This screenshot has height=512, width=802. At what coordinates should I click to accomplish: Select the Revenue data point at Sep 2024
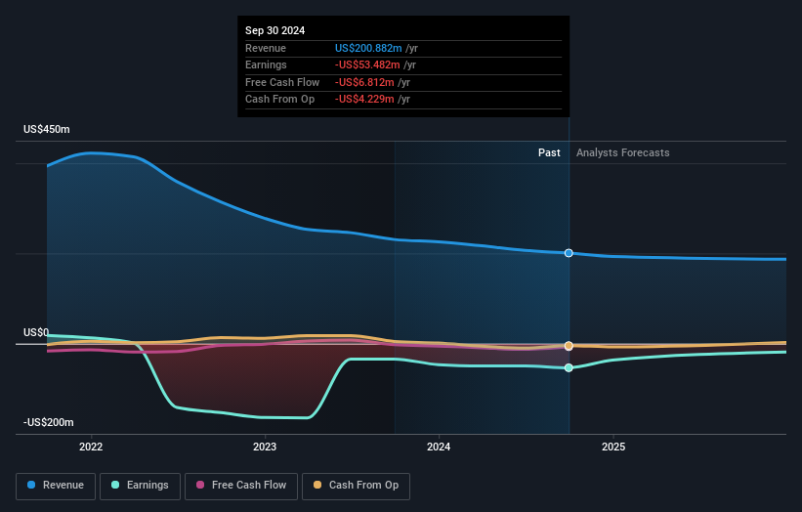coord(569,253)
